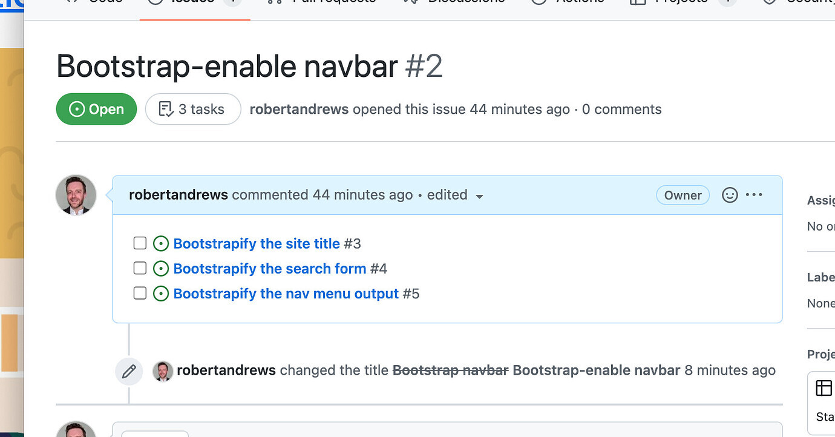835x437 pixels.
Task: Click the robertandrews username link
Action: (x=178, y=195)
